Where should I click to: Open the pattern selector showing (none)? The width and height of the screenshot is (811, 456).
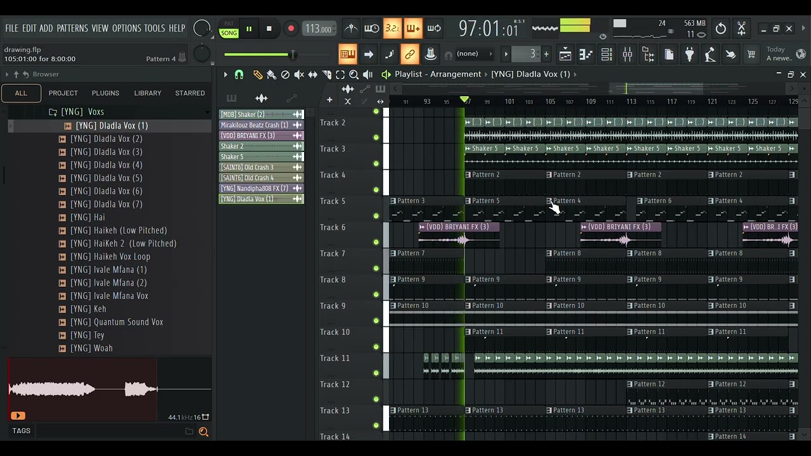[473, 54]
